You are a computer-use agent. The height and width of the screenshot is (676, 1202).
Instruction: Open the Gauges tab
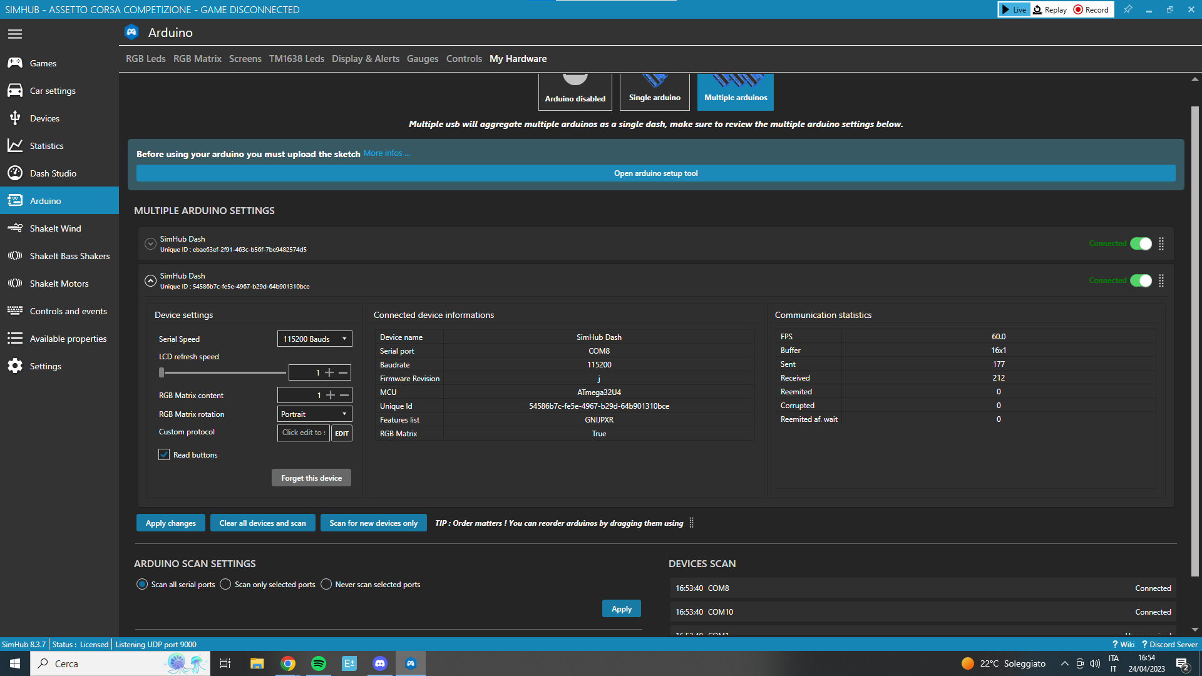[423, 58]
